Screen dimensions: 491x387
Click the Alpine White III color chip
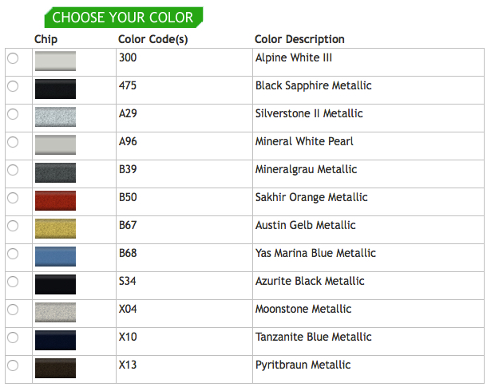(56, 61)
